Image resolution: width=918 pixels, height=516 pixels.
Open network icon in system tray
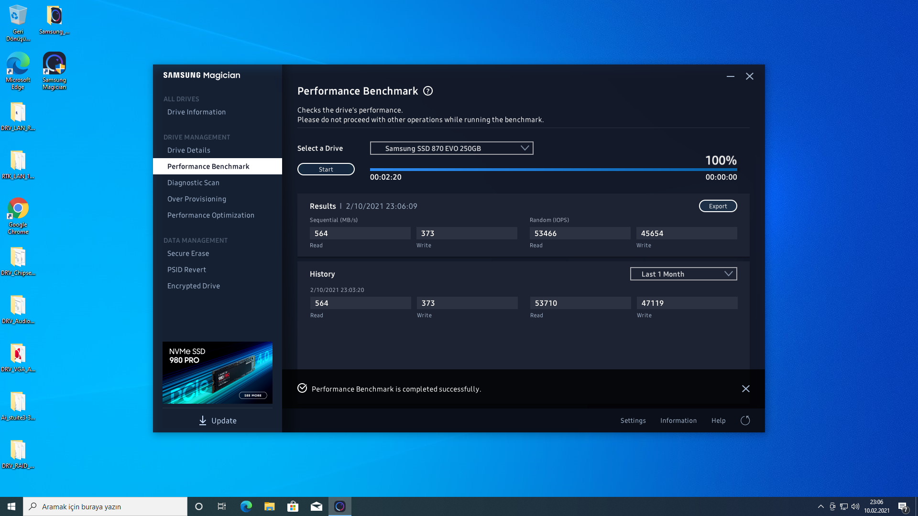[844, 506]
